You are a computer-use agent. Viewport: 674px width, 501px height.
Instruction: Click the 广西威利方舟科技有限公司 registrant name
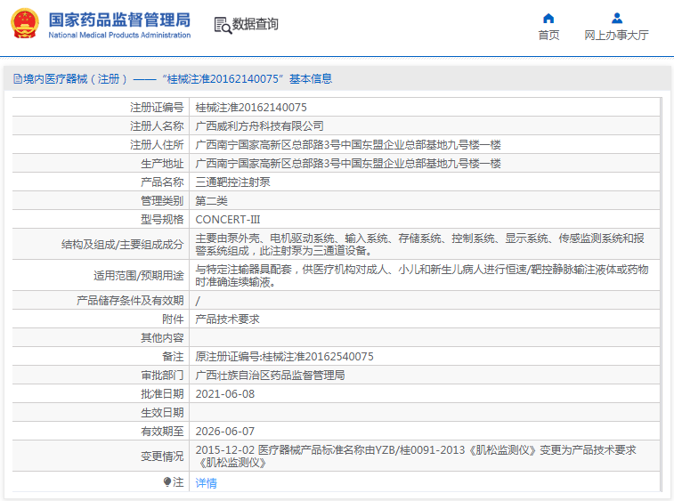click(x=259, y=125)
